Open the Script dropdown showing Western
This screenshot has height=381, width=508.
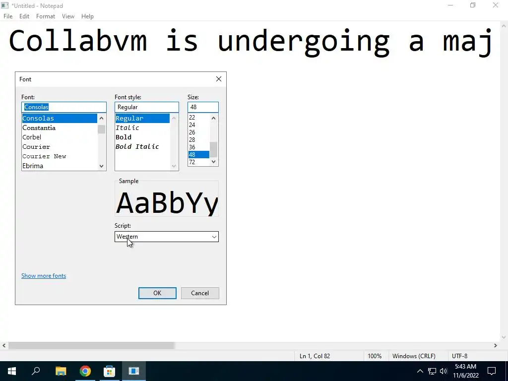(167, 237)
